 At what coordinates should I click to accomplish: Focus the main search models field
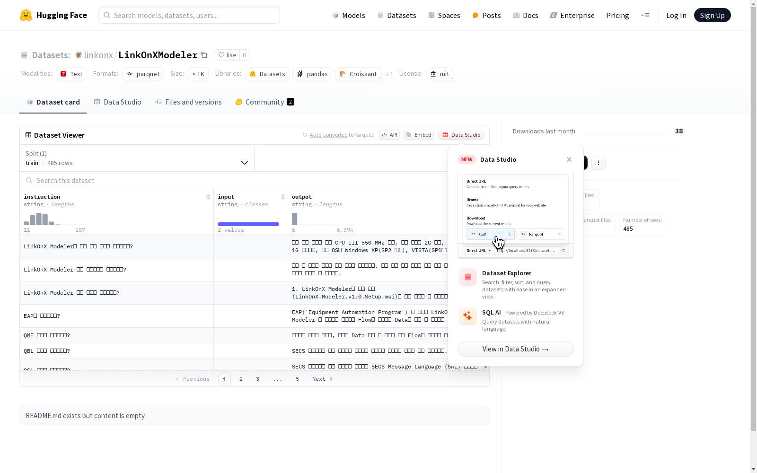click(x=189, y=15)
